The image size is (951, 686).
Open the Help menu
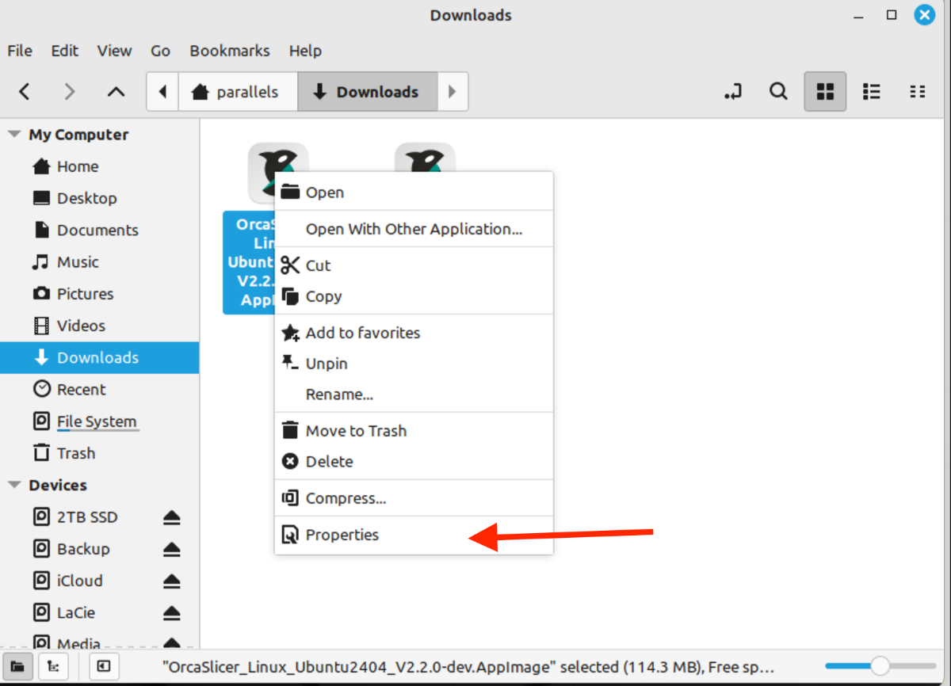pos(305,51)
